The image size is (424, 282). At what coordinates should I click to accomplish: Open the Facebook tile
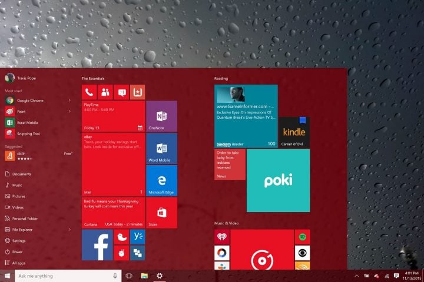coord(97,245)
